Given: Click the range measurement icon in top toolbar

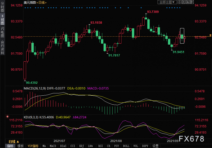Looking at the screenshot, I should pyautogui.click(x=184, y=2).
